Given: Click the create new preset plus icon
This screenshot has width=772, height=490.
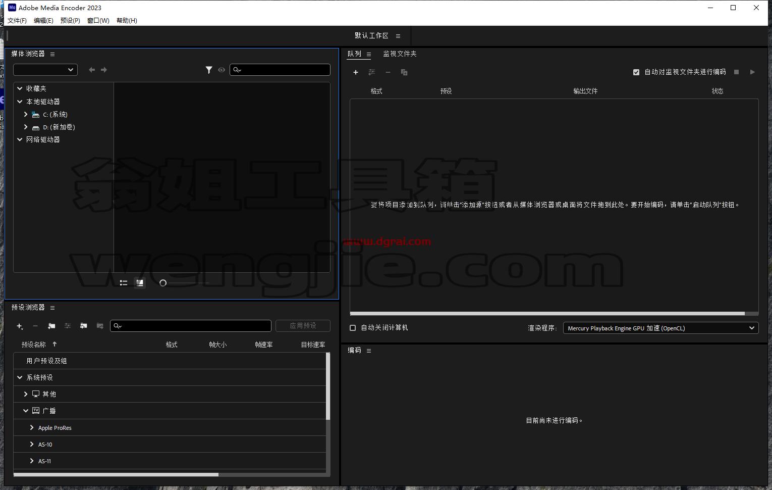Looking at the screenshot, I should tap(20, 326).
